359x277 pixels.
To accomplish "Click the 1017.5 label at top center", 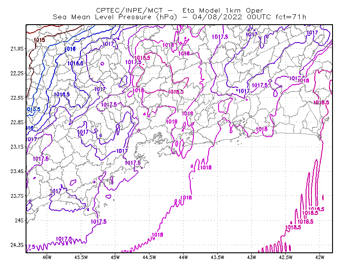I will pyautogui.click(x=220, y=37).
